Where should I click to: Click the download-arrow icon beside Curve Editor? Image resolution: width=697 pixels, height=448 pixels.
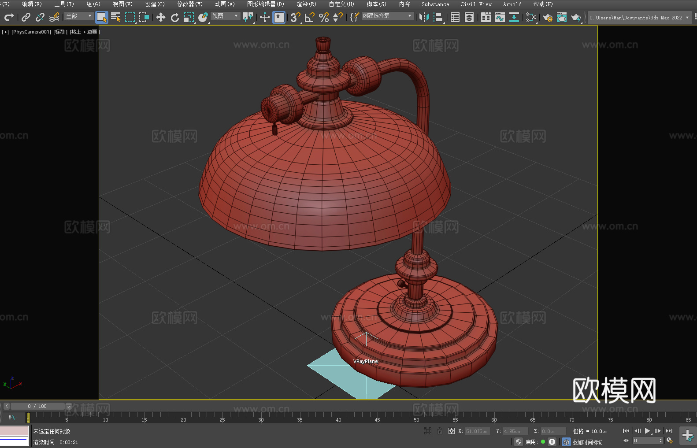514,17
